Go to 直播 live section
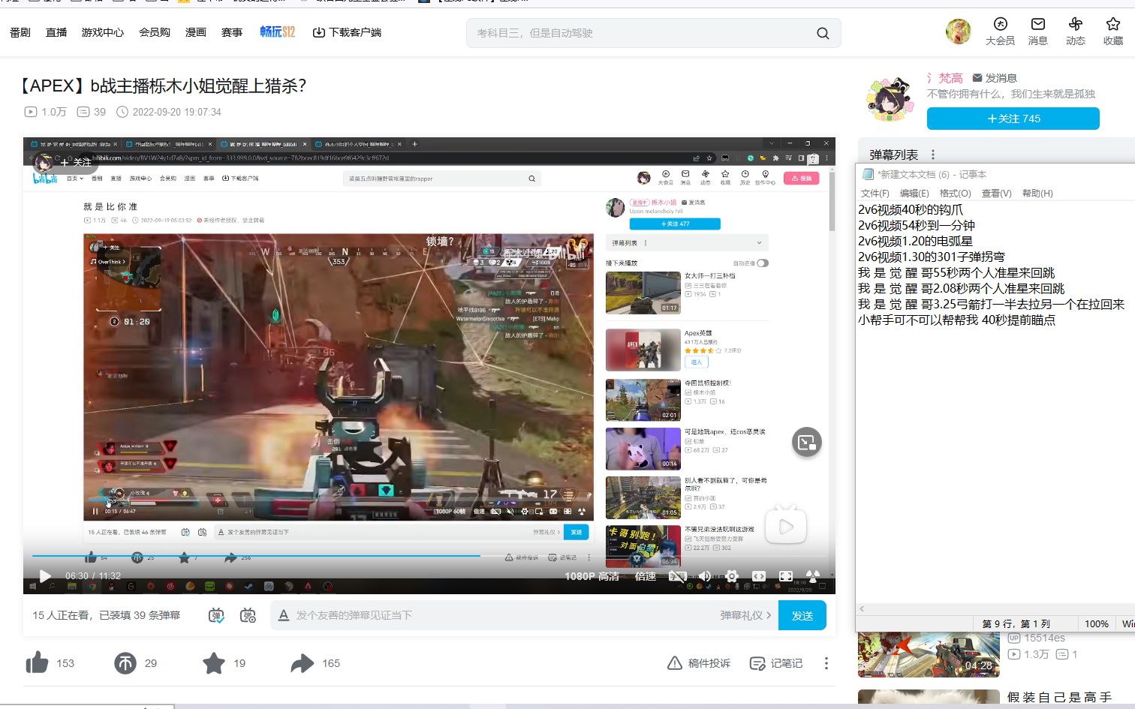This screenshot has width=1135, height=709. pyautogui.click(x=56, y=32)
